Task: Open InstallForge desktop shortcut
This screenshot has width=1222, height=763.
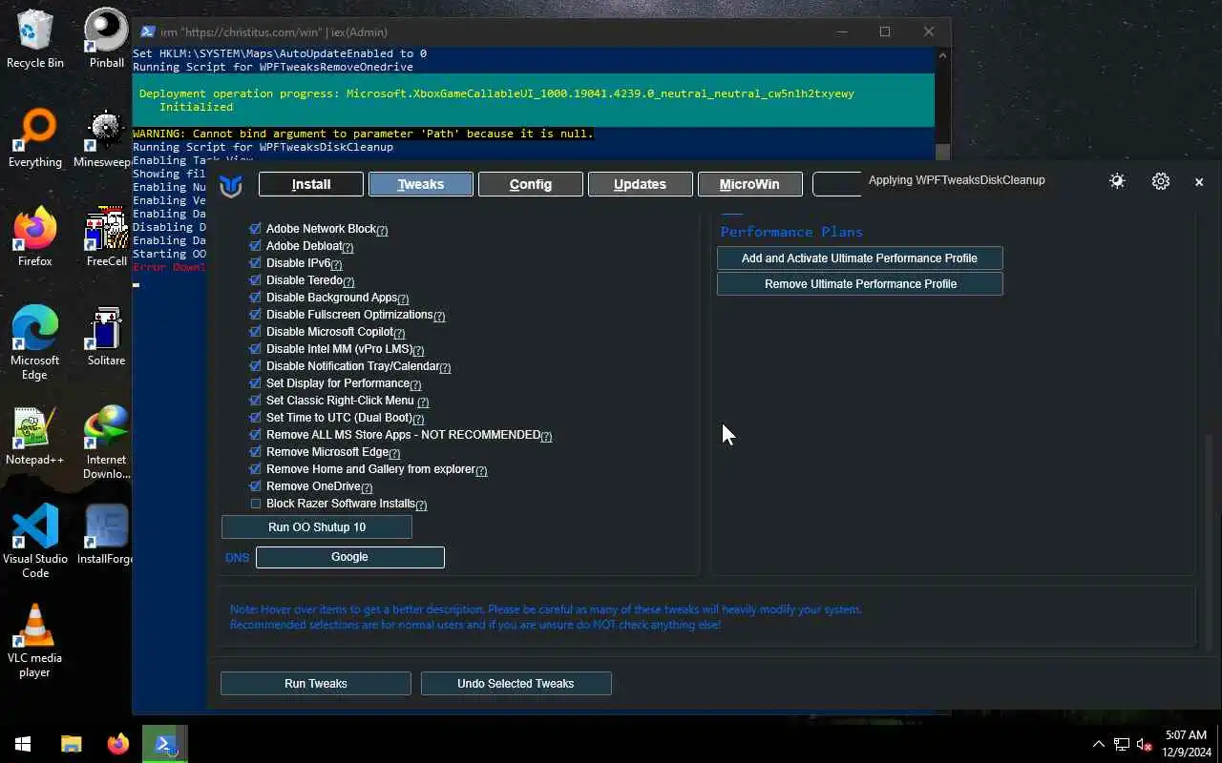Action: tap(105, 534)
